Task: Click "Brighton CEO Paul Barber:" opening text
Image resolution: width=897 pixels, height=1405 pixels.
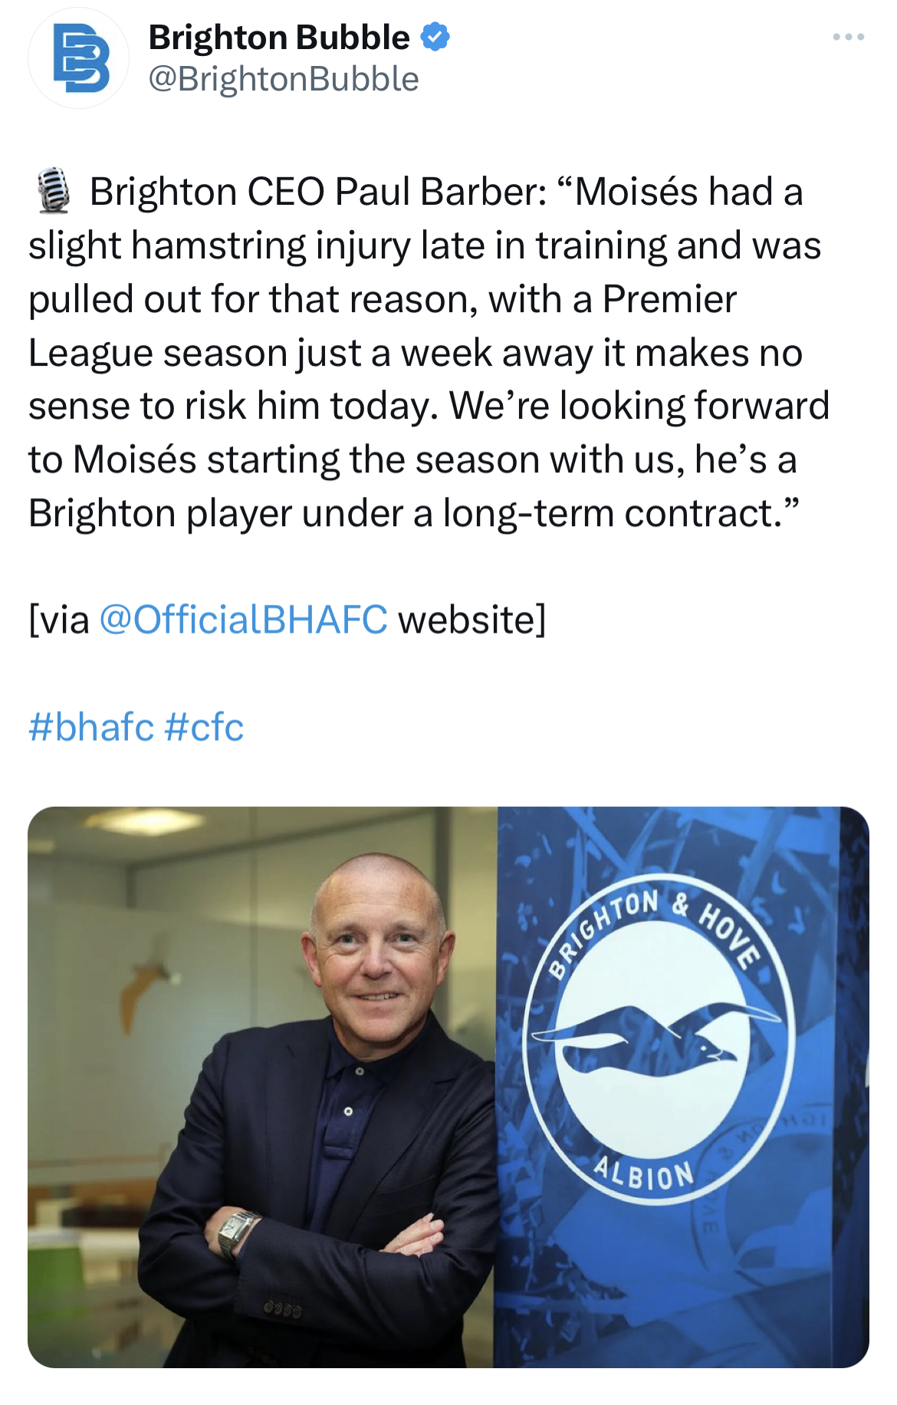Action: pyautogui.click(x=318, y=191)
